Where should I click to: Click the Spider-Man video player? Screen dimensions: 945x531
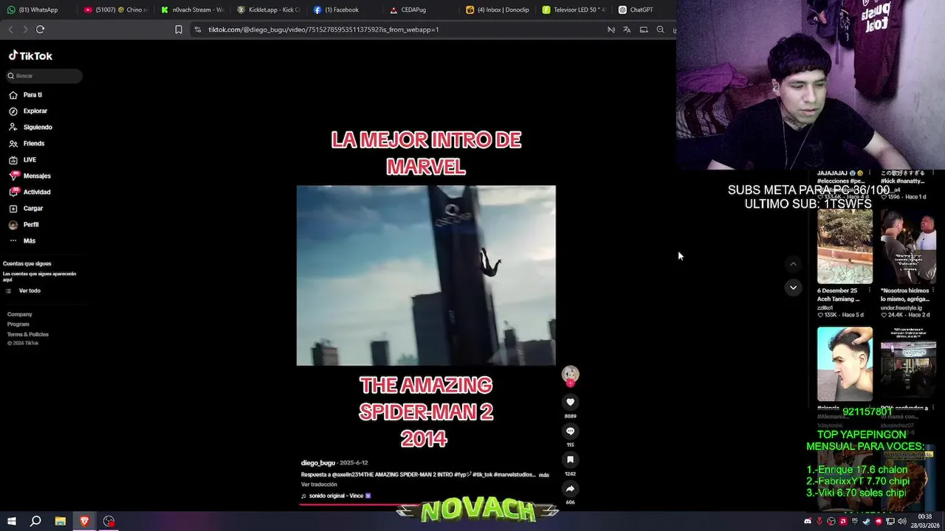[x=426, y=275]
